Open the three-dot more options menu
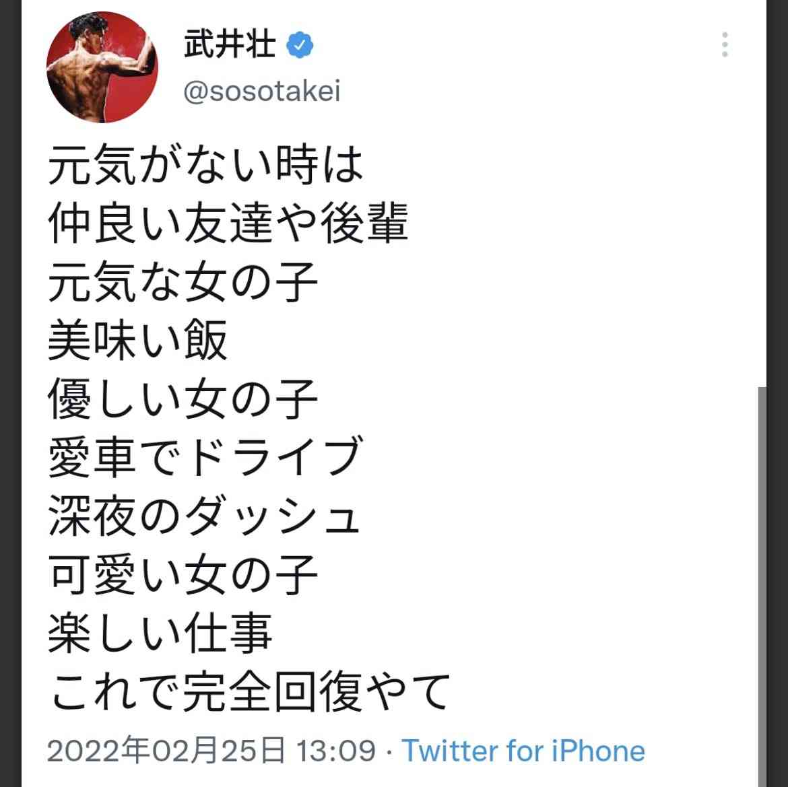Image resolution: width=788 pixels, height=787 pixels. (724, 44)
